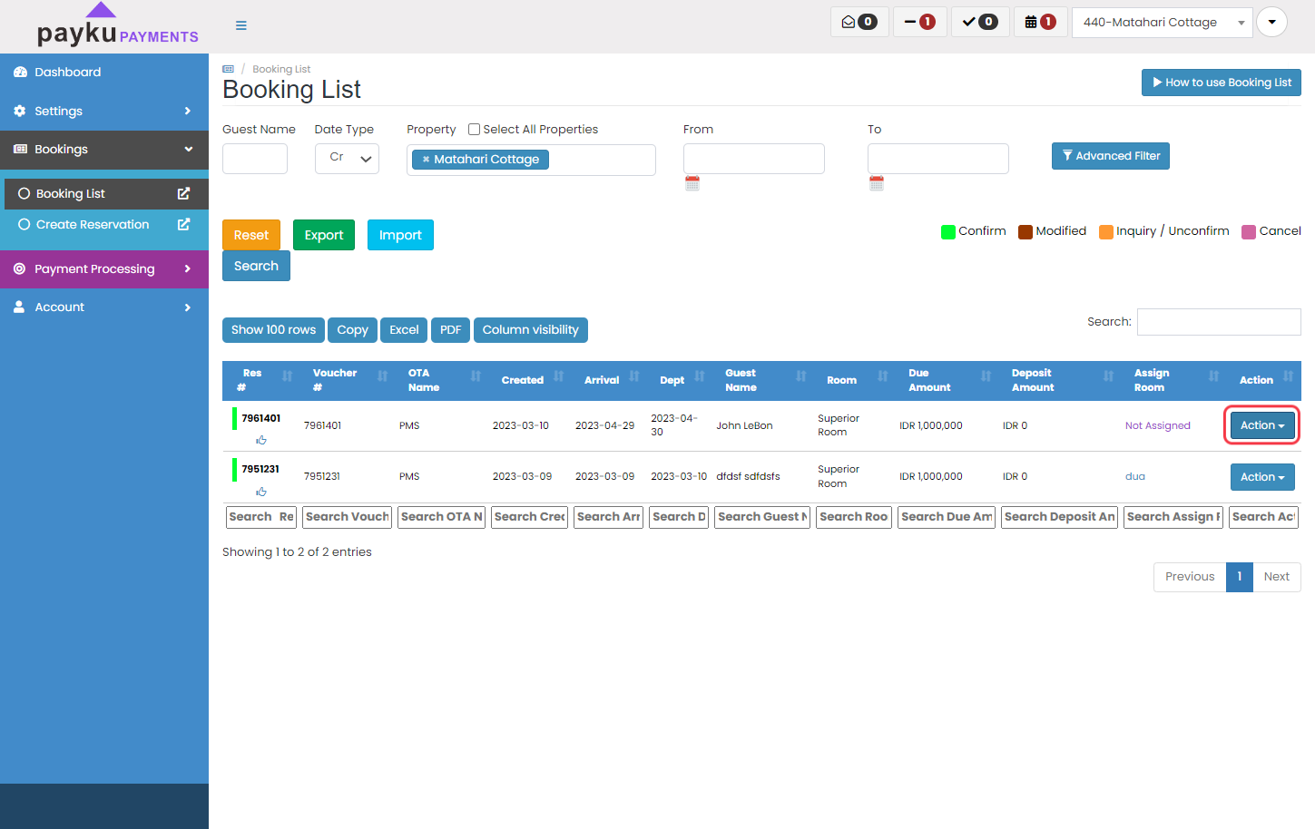1315x829 pixels.
Task: Click the Payment Processing target icon
Action: pyautogui.click(x=20, y=268)
